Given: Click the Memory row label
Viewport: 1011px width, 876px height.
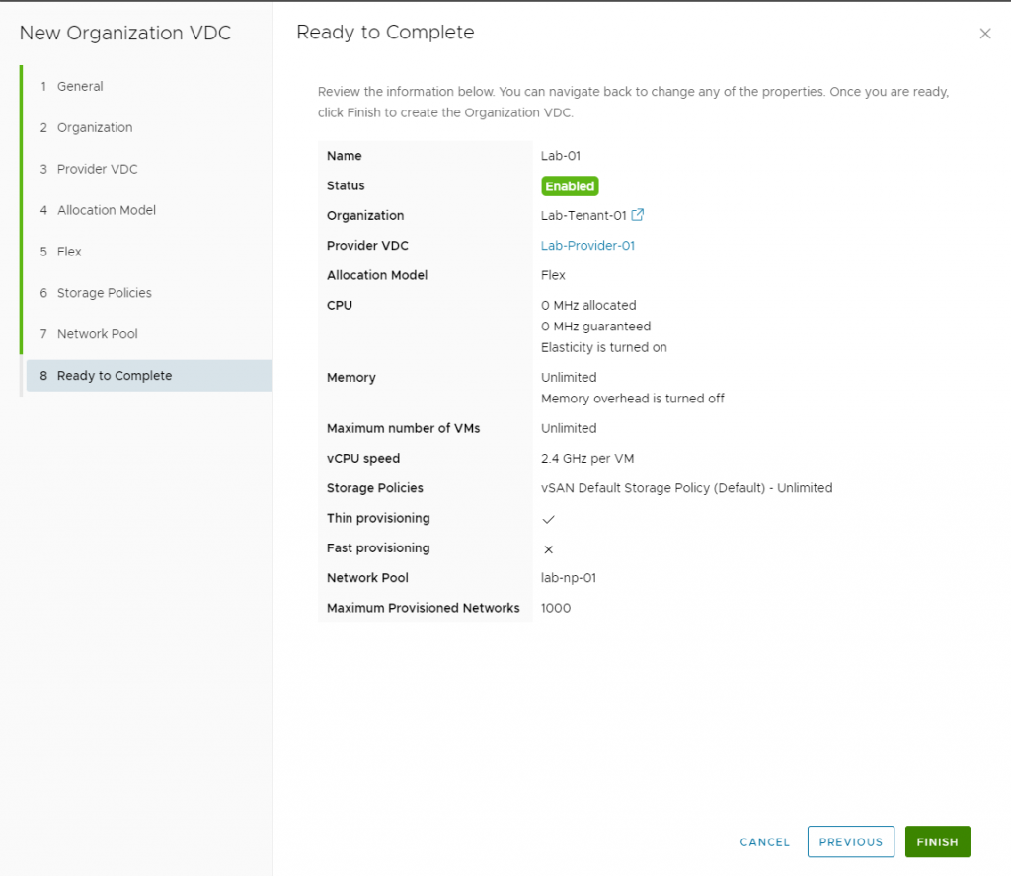Looking at the screenshot, I should pyautogui.click(x=351, y=378).
